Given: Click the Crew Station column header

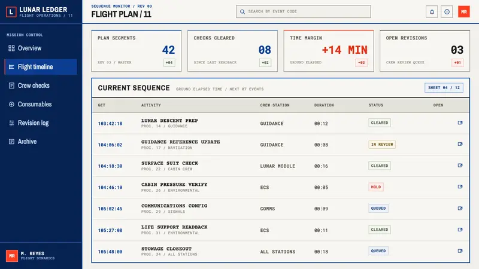Looking at the screenshot, I should tap(275, 105).
